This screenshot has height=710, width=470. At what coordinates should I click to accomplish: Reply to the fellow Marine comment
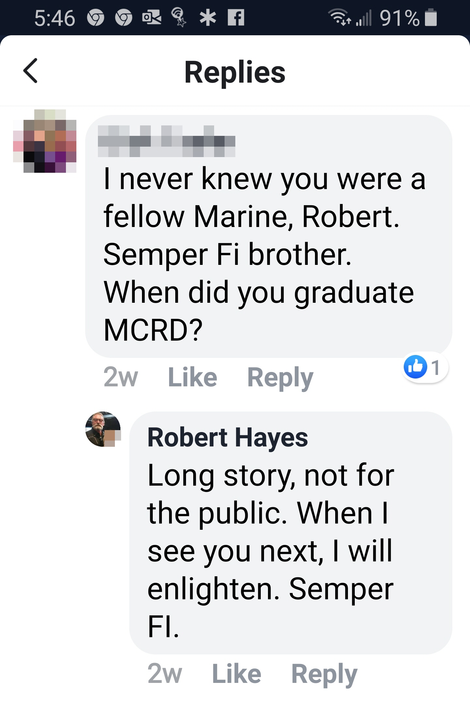[280, 378]
